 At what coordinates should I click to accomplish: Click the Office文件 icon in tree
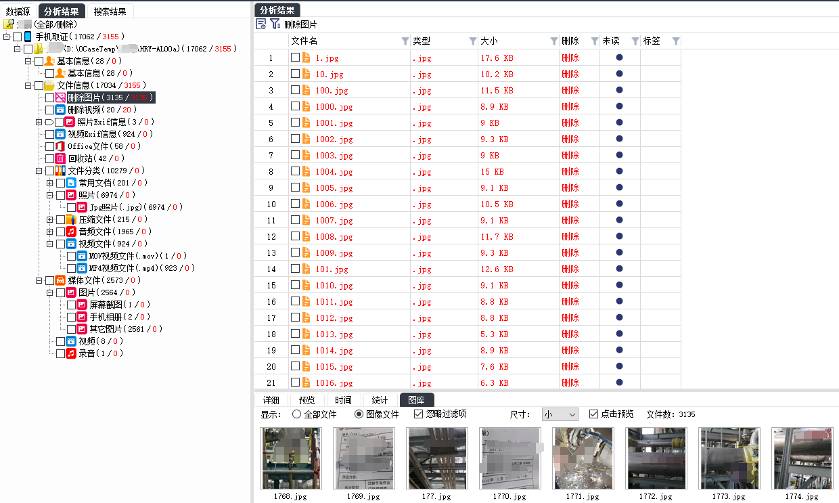(60, 146)
